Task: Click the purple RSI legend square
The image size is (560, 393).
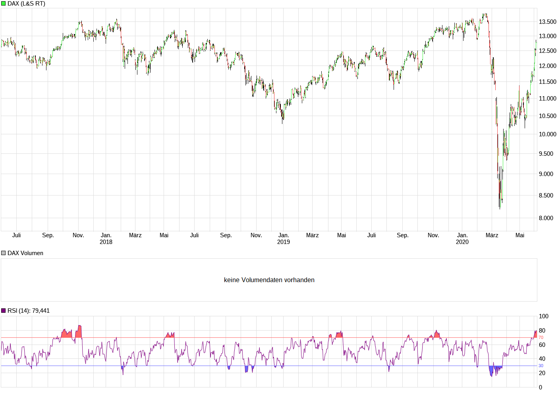Action: tap(4, 311)
